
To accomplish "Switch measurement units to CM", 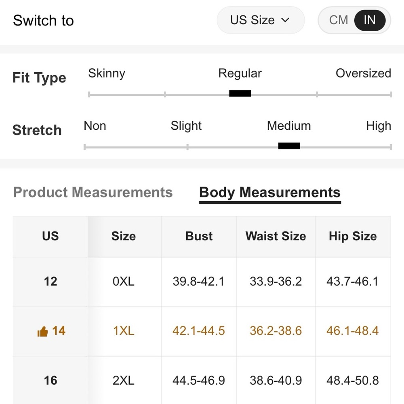I will coord(338,20).
